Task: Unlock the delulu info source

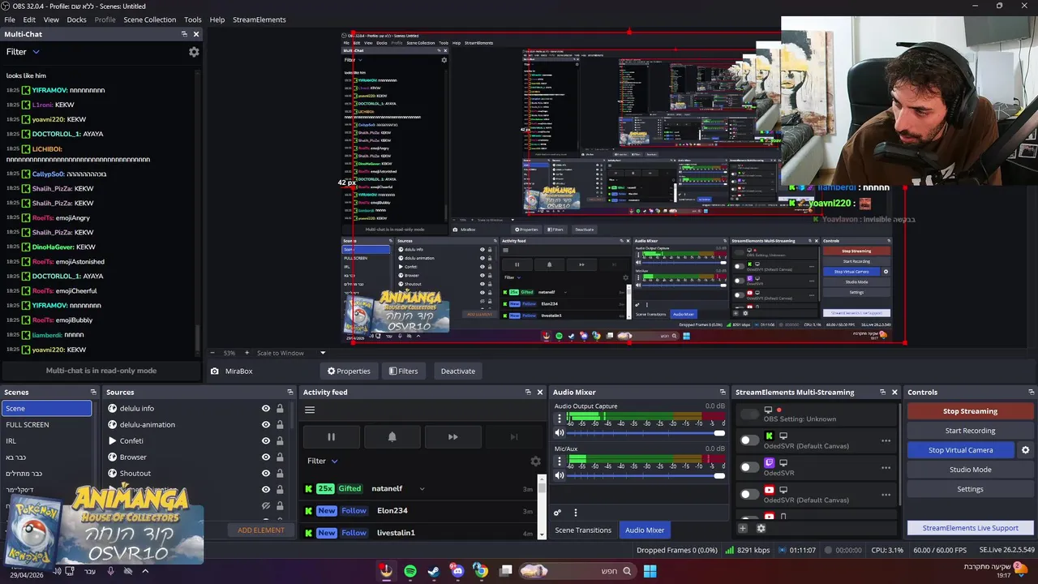Action: point(280,408)
